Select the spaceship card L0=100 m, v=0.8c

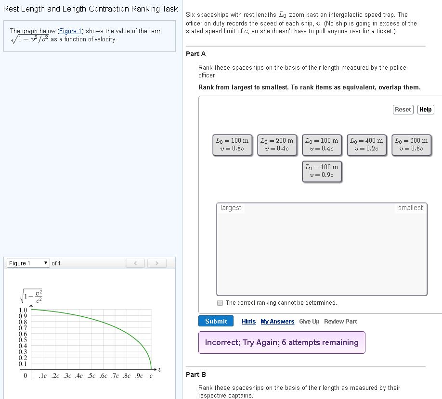[233, 145]
